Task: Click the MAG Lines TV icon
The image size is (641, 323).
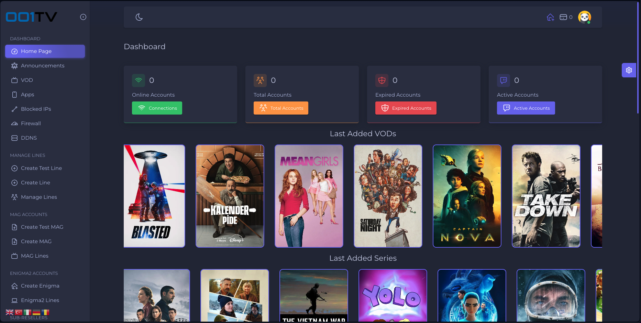Action: coord(14,256)
